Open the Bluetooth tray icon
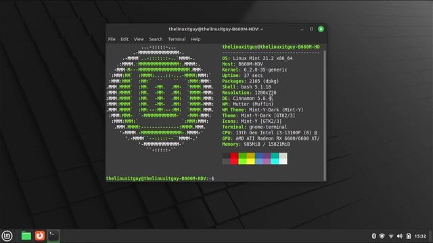Screen dimensions: 433x243 coord(373,236)
